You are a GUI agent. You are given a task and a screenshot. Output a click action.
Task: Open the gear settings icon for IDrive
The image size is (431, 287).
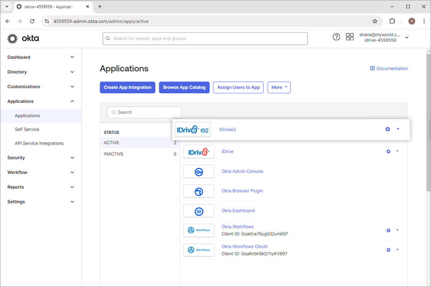pyautogui.click(x=388, y=151)
